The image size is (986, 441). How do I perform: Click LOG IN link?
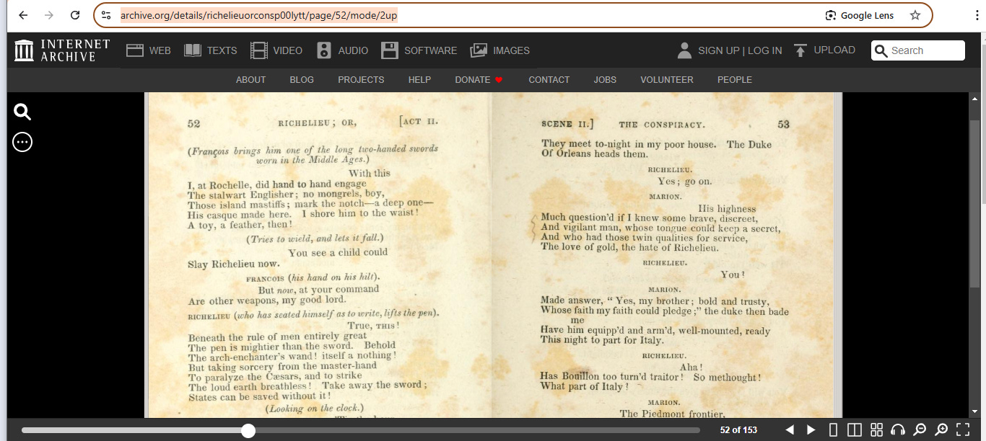tap(764, 50)
